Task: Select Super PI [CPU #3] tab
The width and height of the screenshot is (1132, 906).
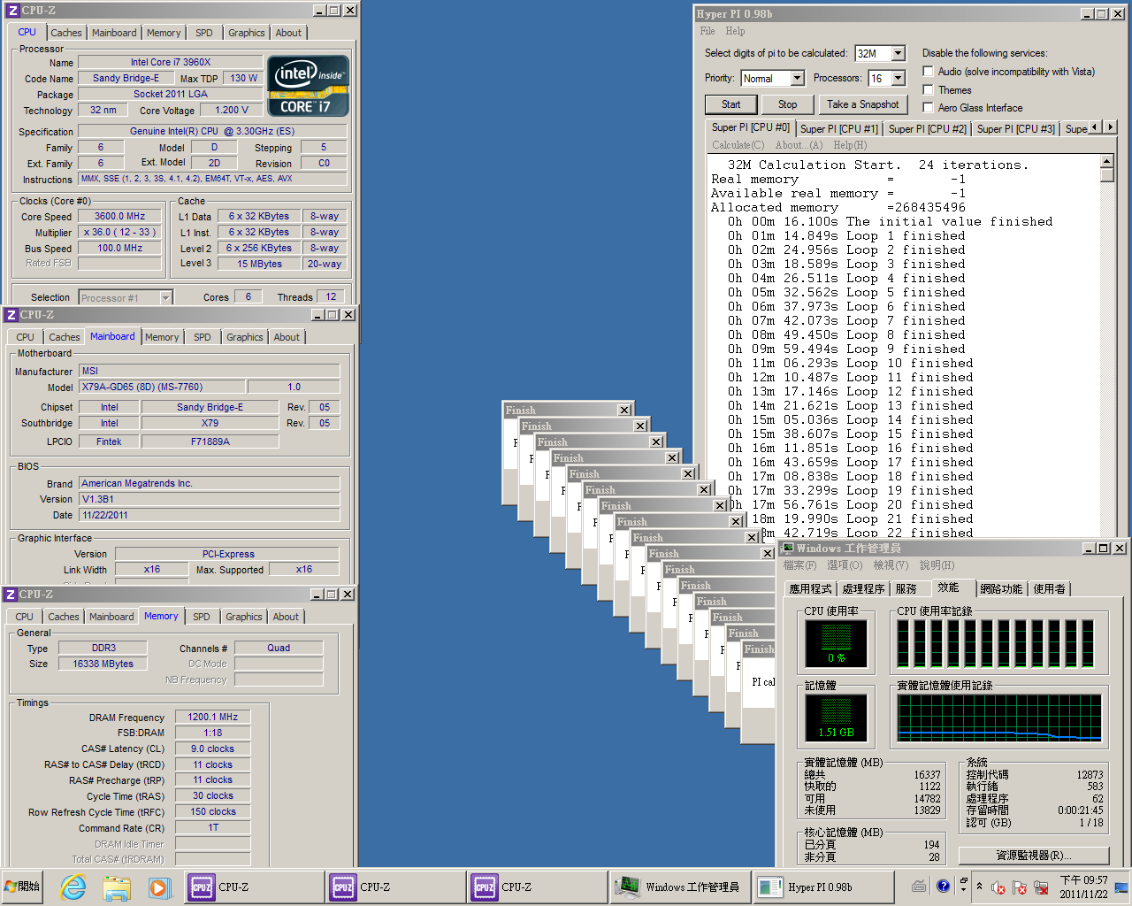Action: coord(1015,129)
